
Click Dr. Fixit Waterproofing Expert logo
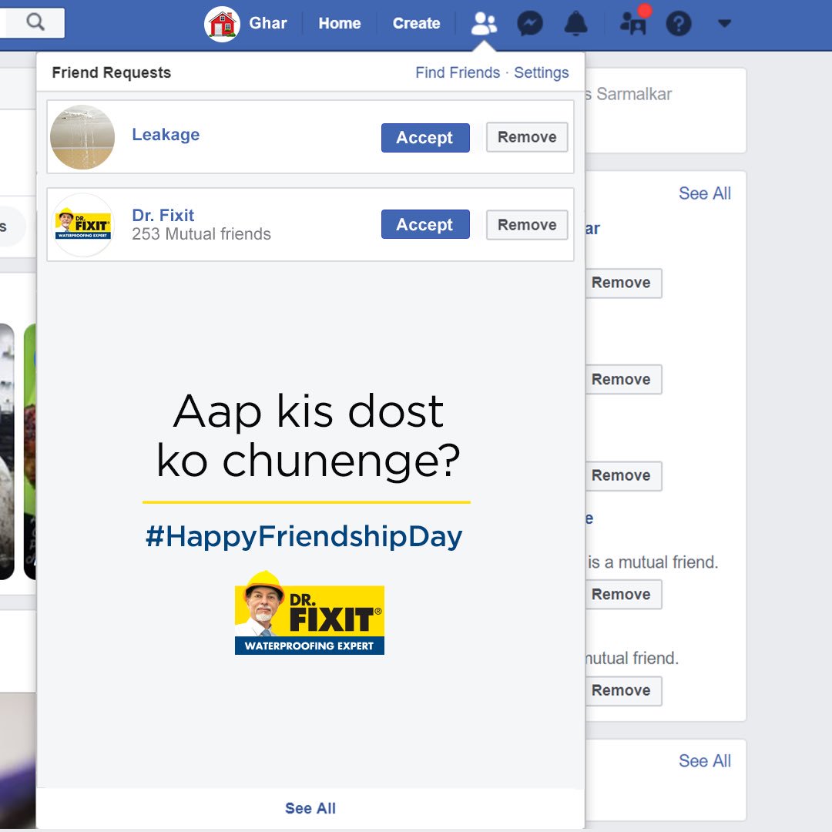click(310, 612)
